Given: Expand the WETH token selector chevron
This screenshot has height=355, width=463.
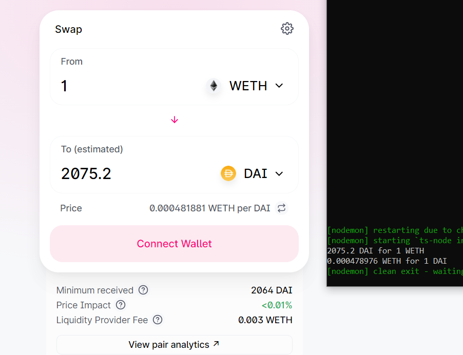Looking at the screenshot, I should tap(279, 86).
